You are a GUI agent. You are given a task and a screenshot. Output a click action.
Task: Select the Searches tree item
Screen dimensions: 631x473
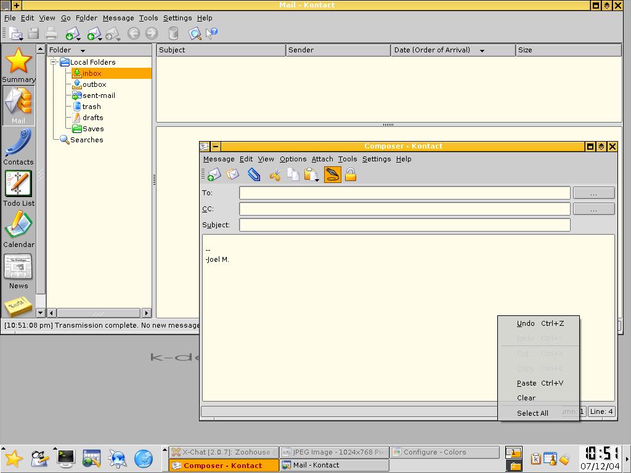82,140
